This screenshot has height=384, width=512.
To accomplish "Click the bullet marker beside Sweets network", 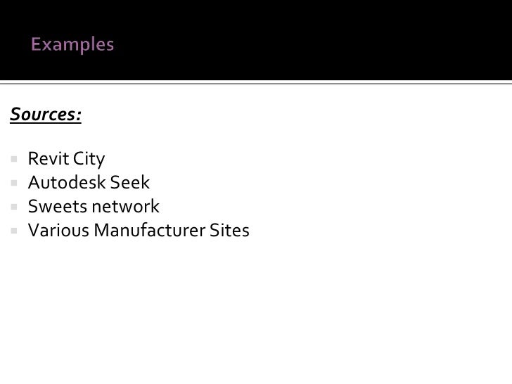I will pos(14,207).
